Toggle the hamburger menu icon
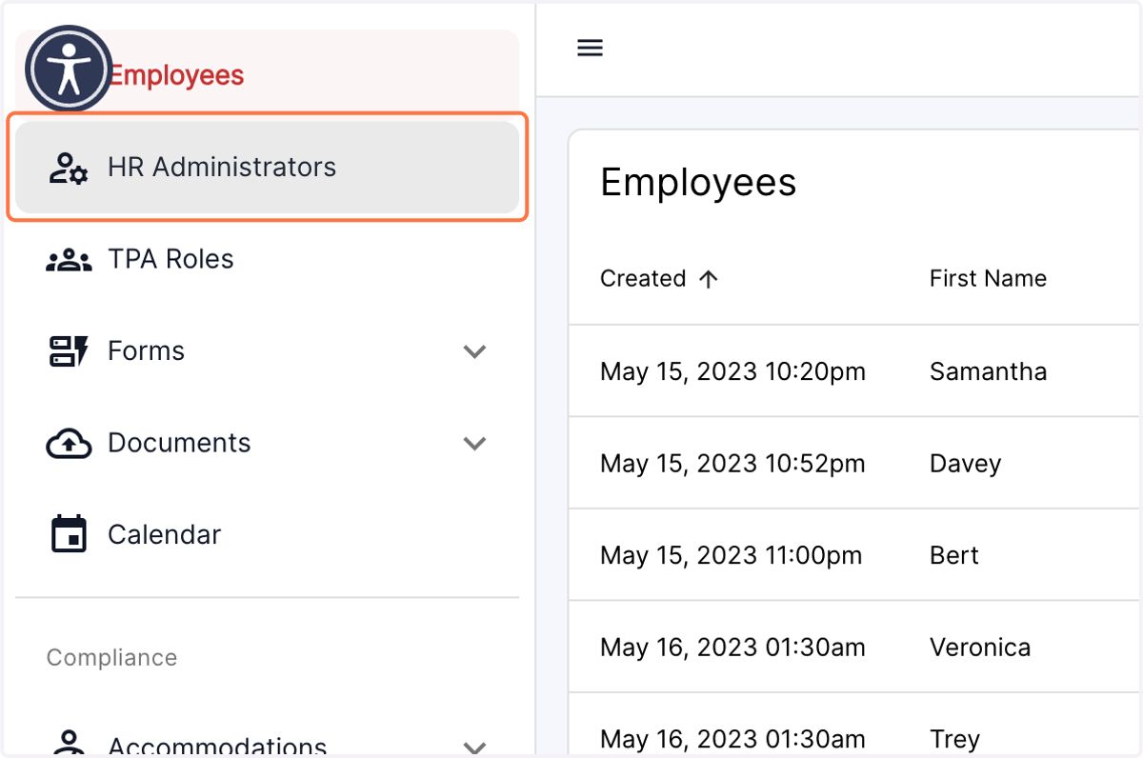1143x758 pixels. pyautogui.click(x=591, y=48)
